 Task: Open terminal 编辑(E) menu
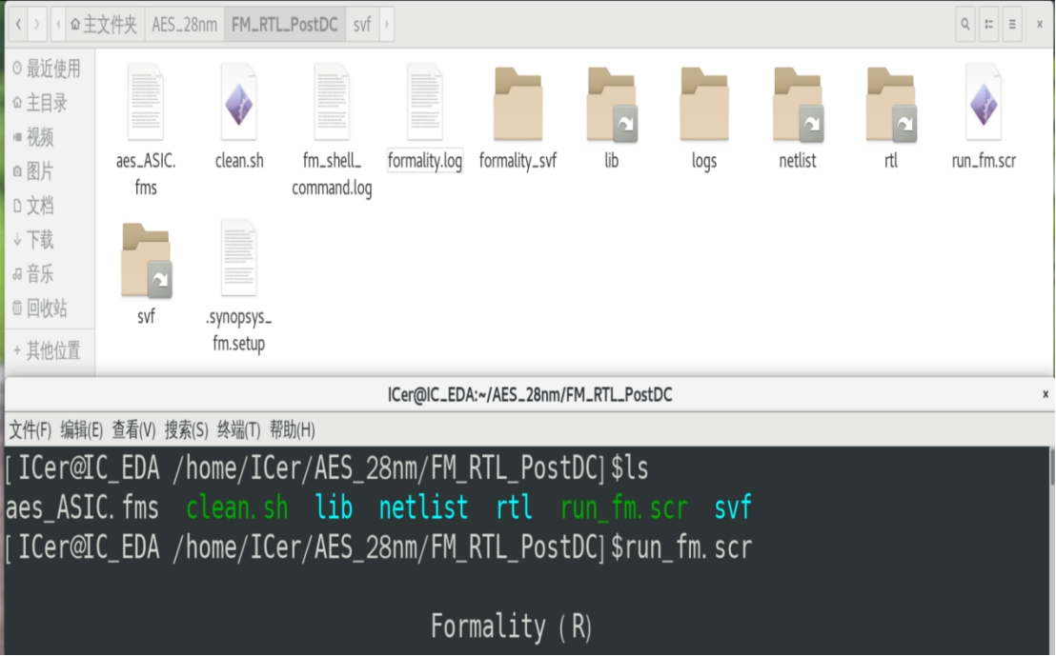tap(82, 430)
